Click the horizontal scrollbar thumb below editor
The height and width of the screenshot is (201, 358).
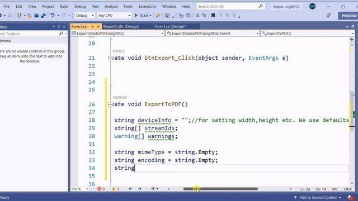[220, 189]
